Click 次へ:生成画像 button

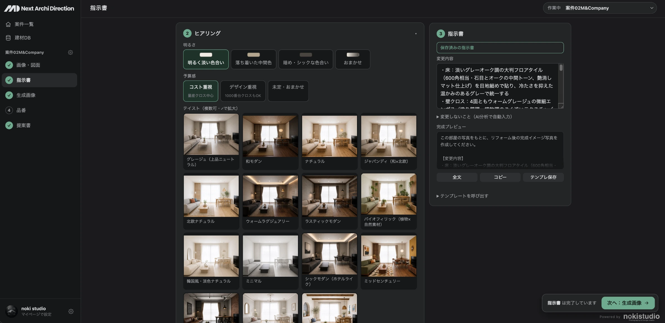[628, 303]
